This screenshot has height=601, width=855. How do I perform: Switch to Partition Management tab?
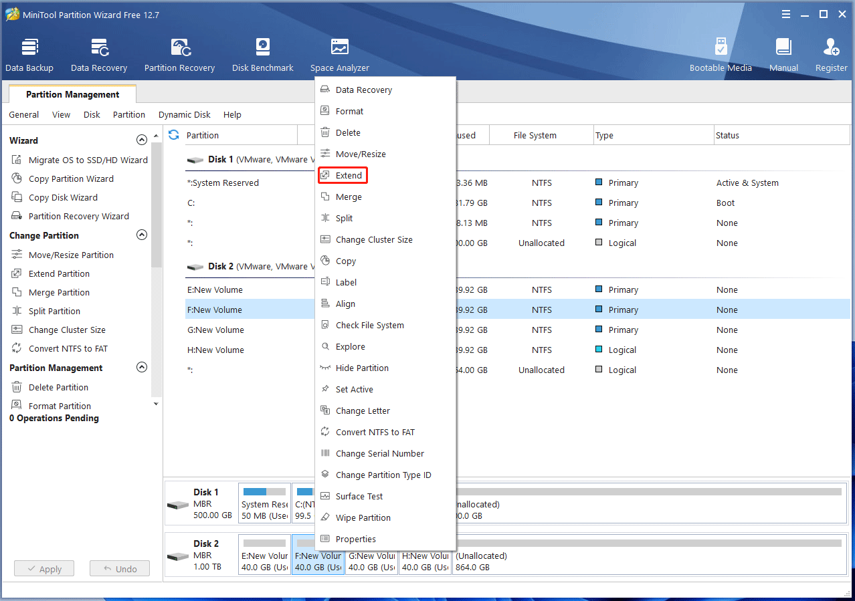tap(72, 94)
